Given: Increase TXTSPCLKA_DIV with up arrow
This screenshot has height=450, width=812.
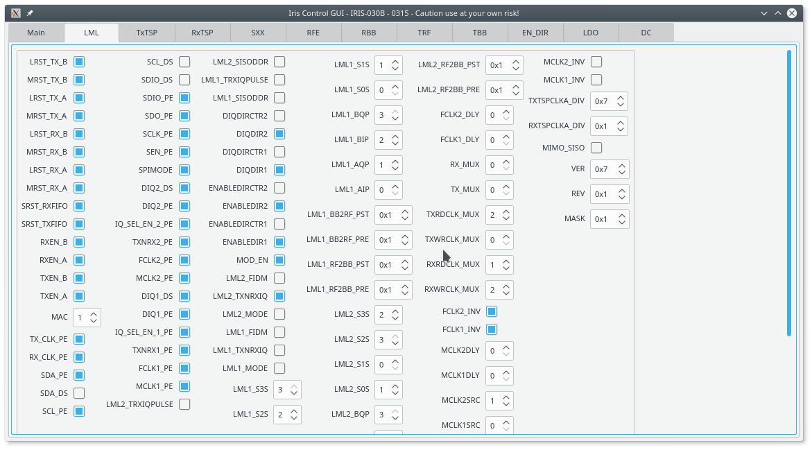Looking at the screenshot, I should pos(621,97).
